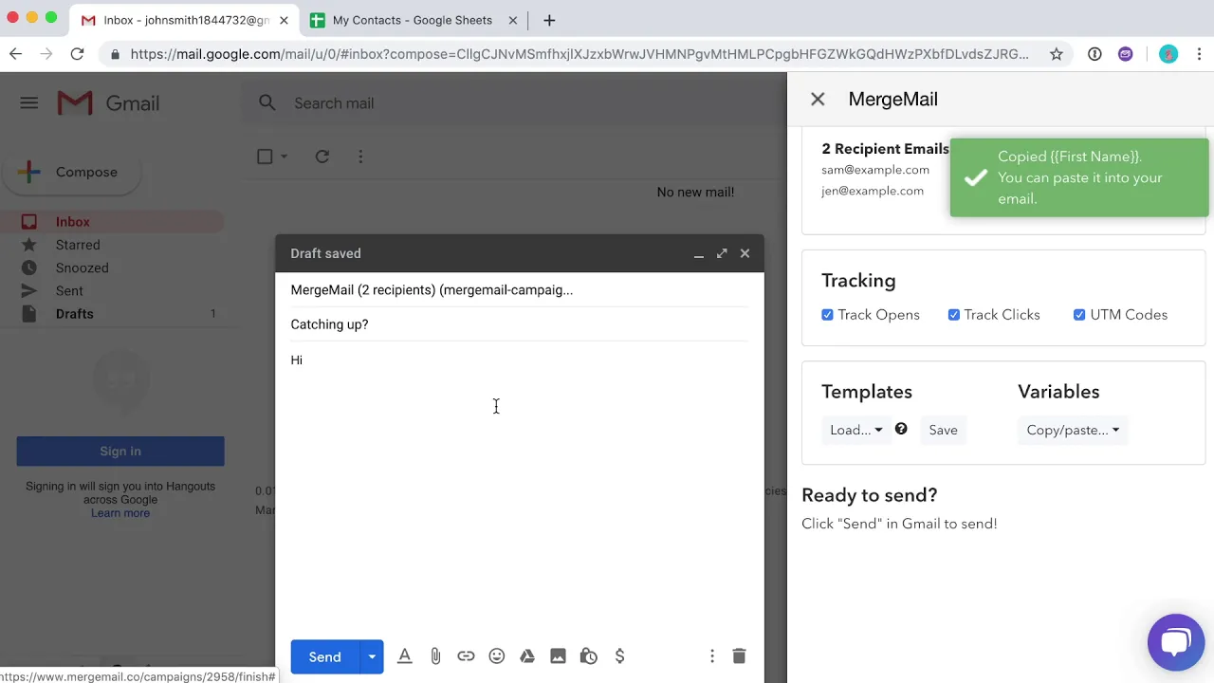Expand the select-all dropdown arrow in inbox

pyautogui.click(x=284, y=157)
